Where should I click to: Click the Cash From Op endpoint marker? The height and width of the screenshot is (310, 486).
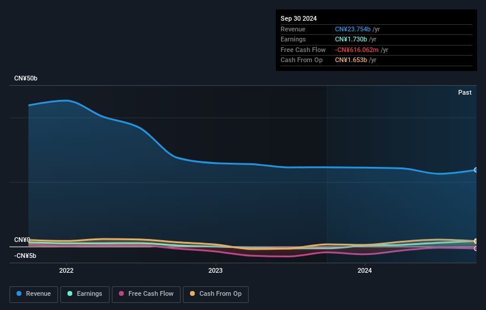coord(476,241)
